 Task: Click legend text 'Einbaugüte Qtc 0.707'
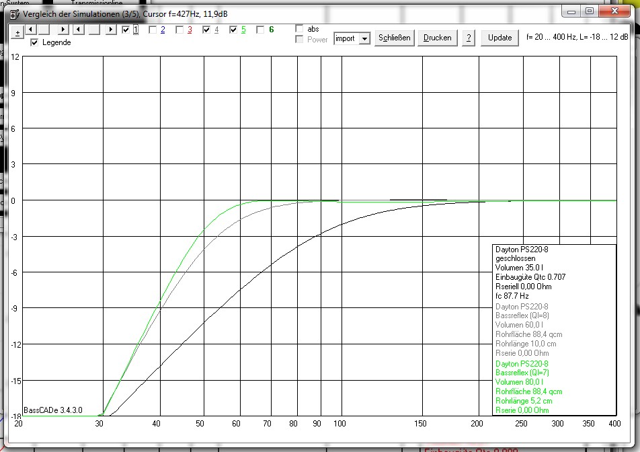pos(530,277)
